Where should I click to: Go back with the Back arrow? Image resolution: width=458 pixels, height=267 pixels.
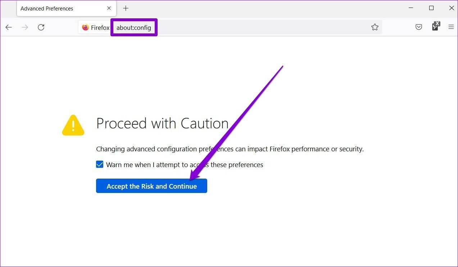coord(9,27)
